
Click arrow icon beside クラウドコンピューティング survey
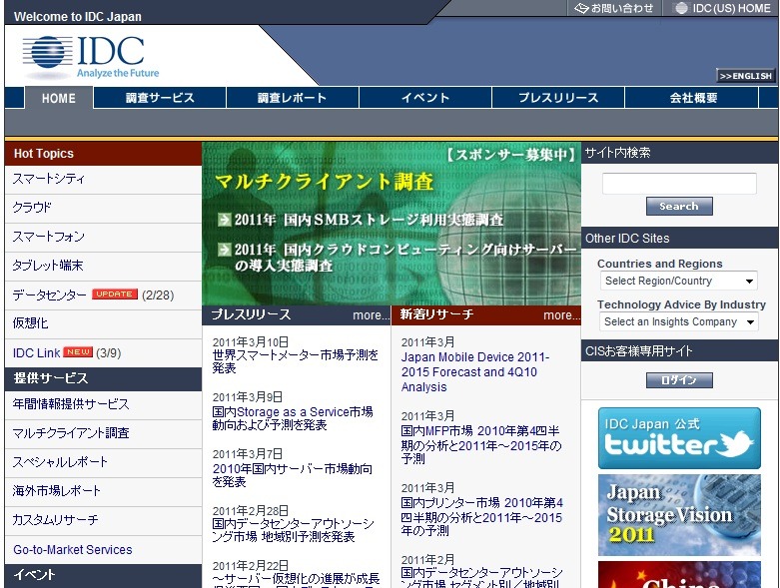click(225, 249)
